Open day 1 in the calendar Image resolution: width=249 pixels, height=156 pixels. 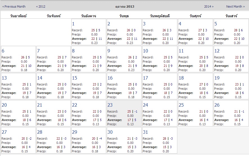(73, 24)
